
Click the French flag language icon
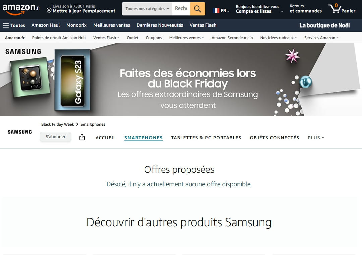coord(216,11)
